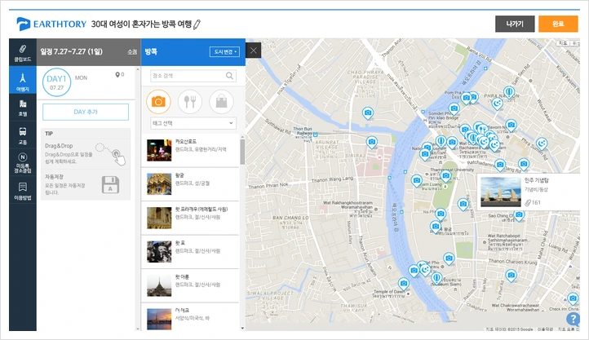This screenshot has width=589, height=340.
Task: Click the camera pin above Thanon Charoen Krung
Action: 449,258
